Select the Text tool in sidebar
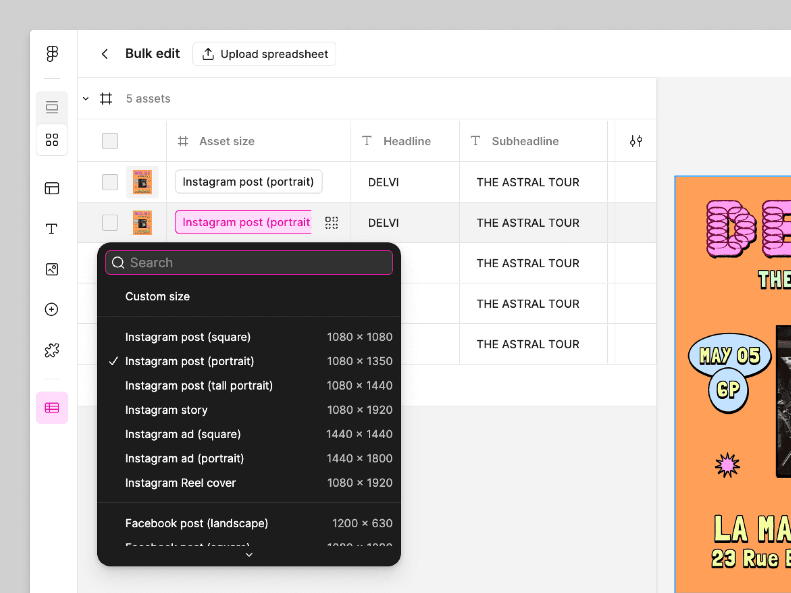The image size is (791, 593). [52, 229]
